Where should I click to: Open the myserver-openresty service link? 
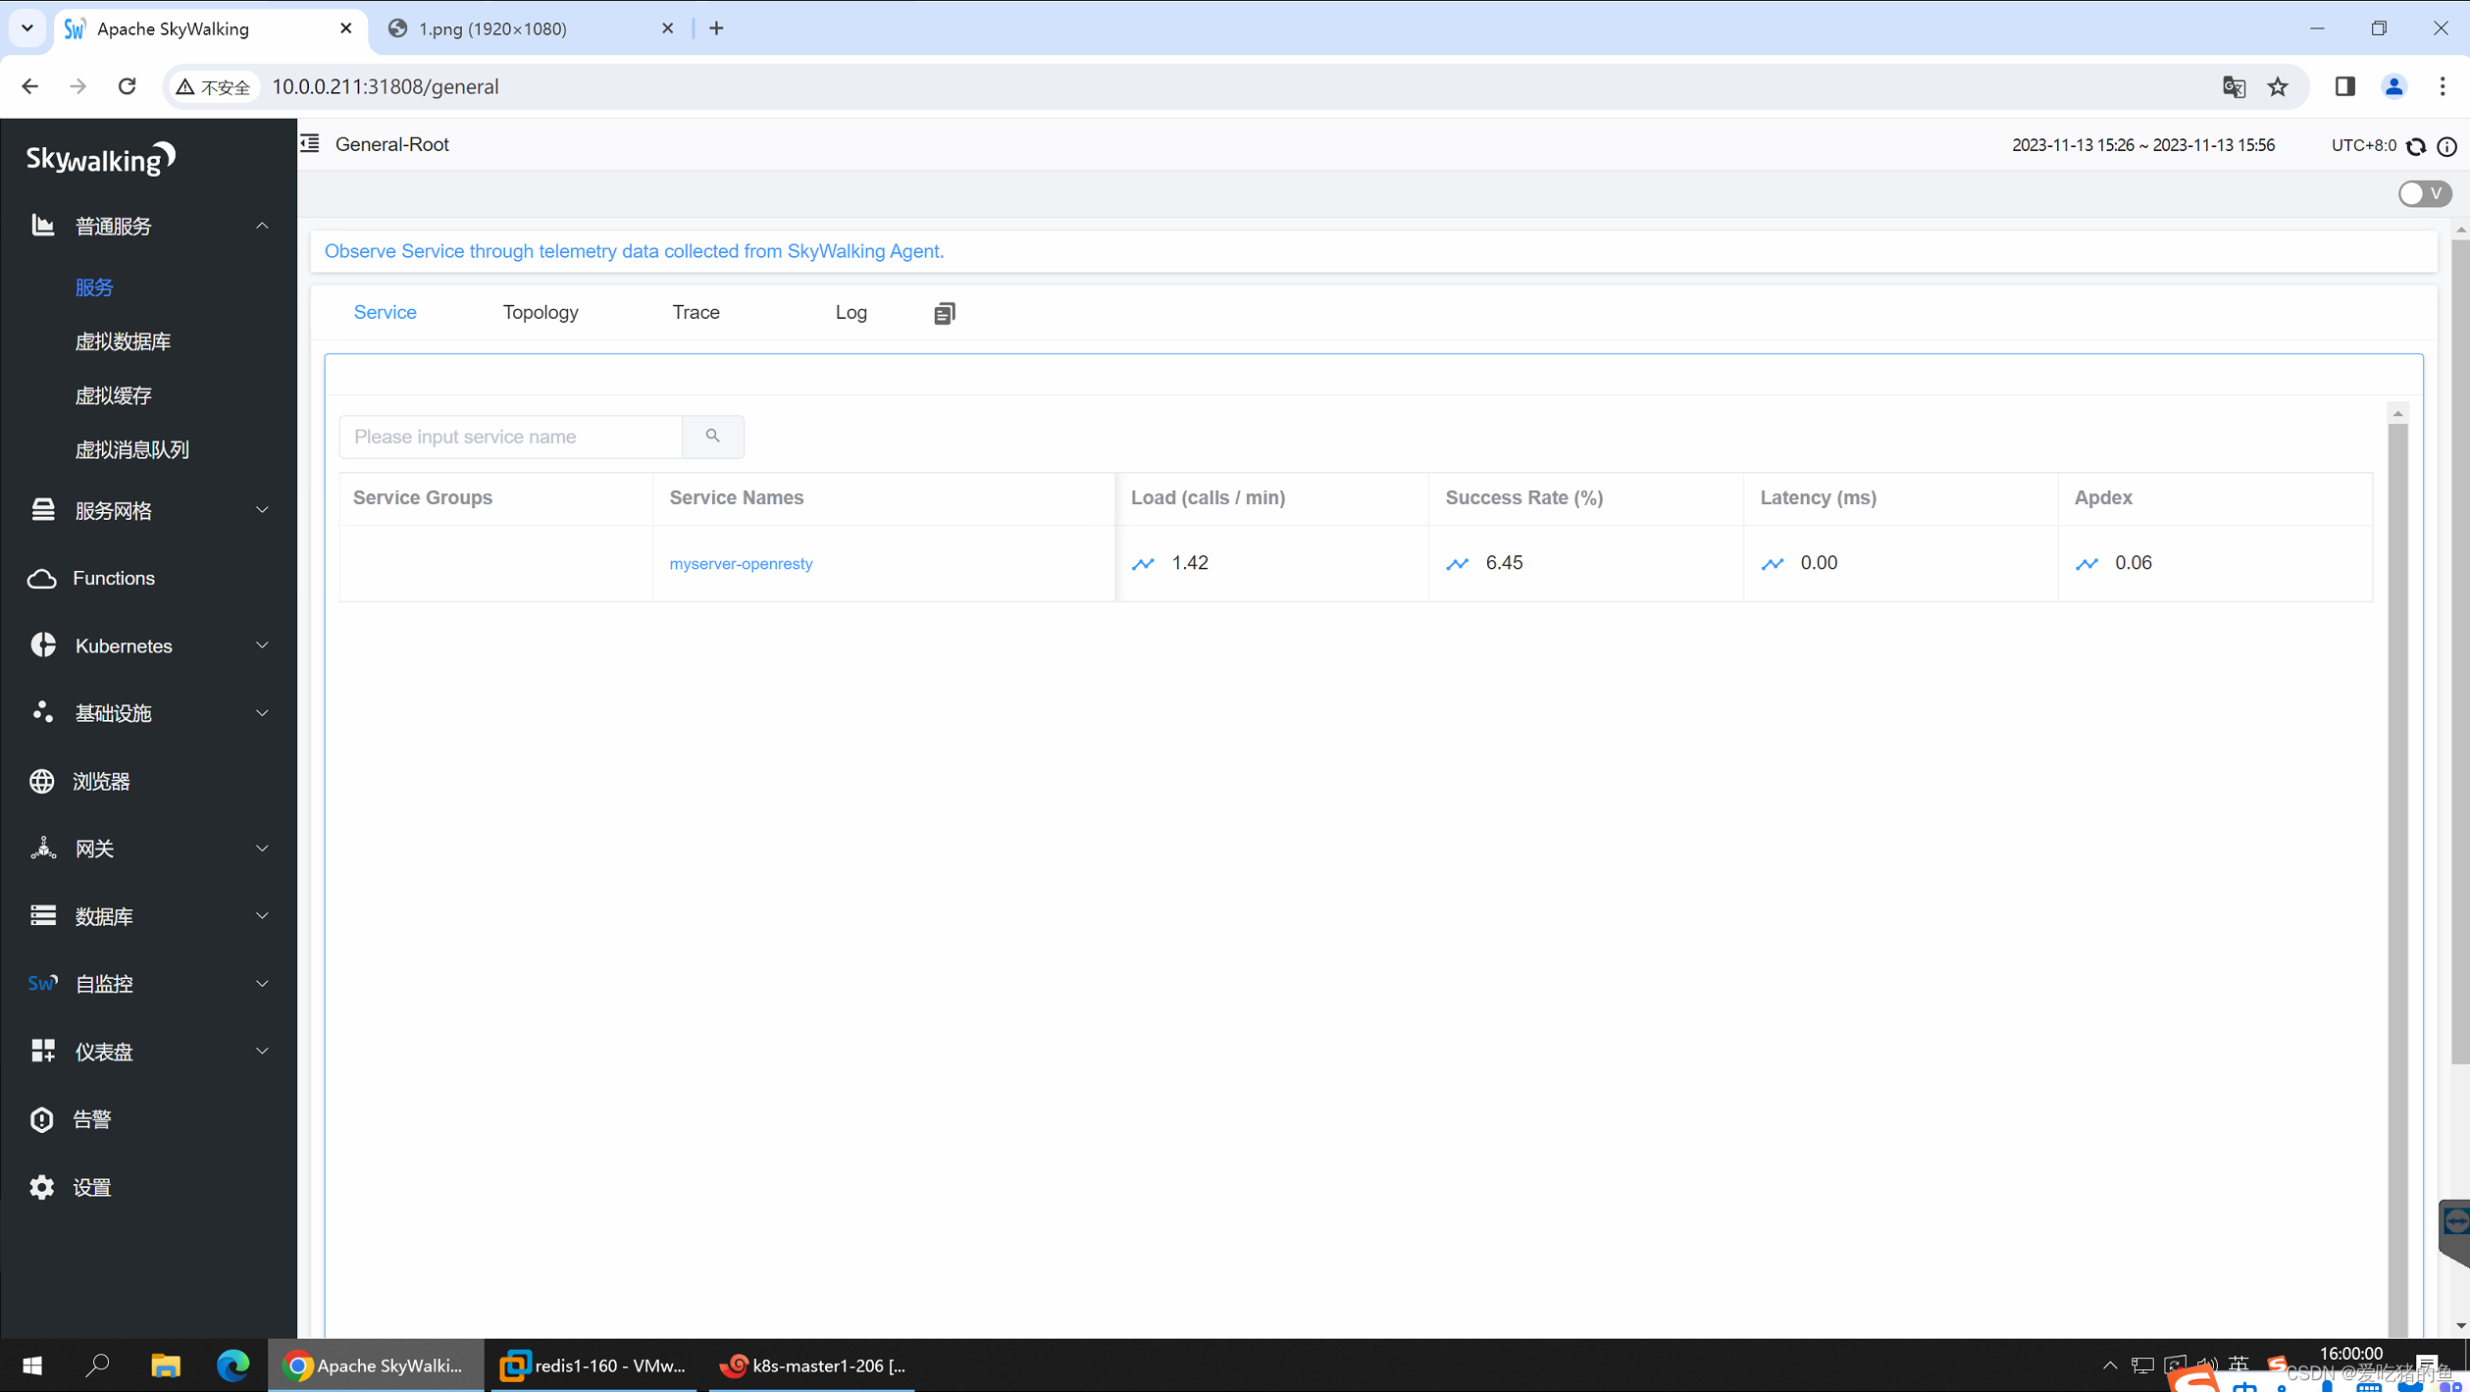point(741,563)
